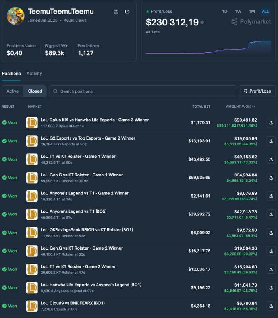278x318 pixels.
Task: Click LoL logo for Gen.G vs KT Rolster Game 1
Action: [32, 178]
